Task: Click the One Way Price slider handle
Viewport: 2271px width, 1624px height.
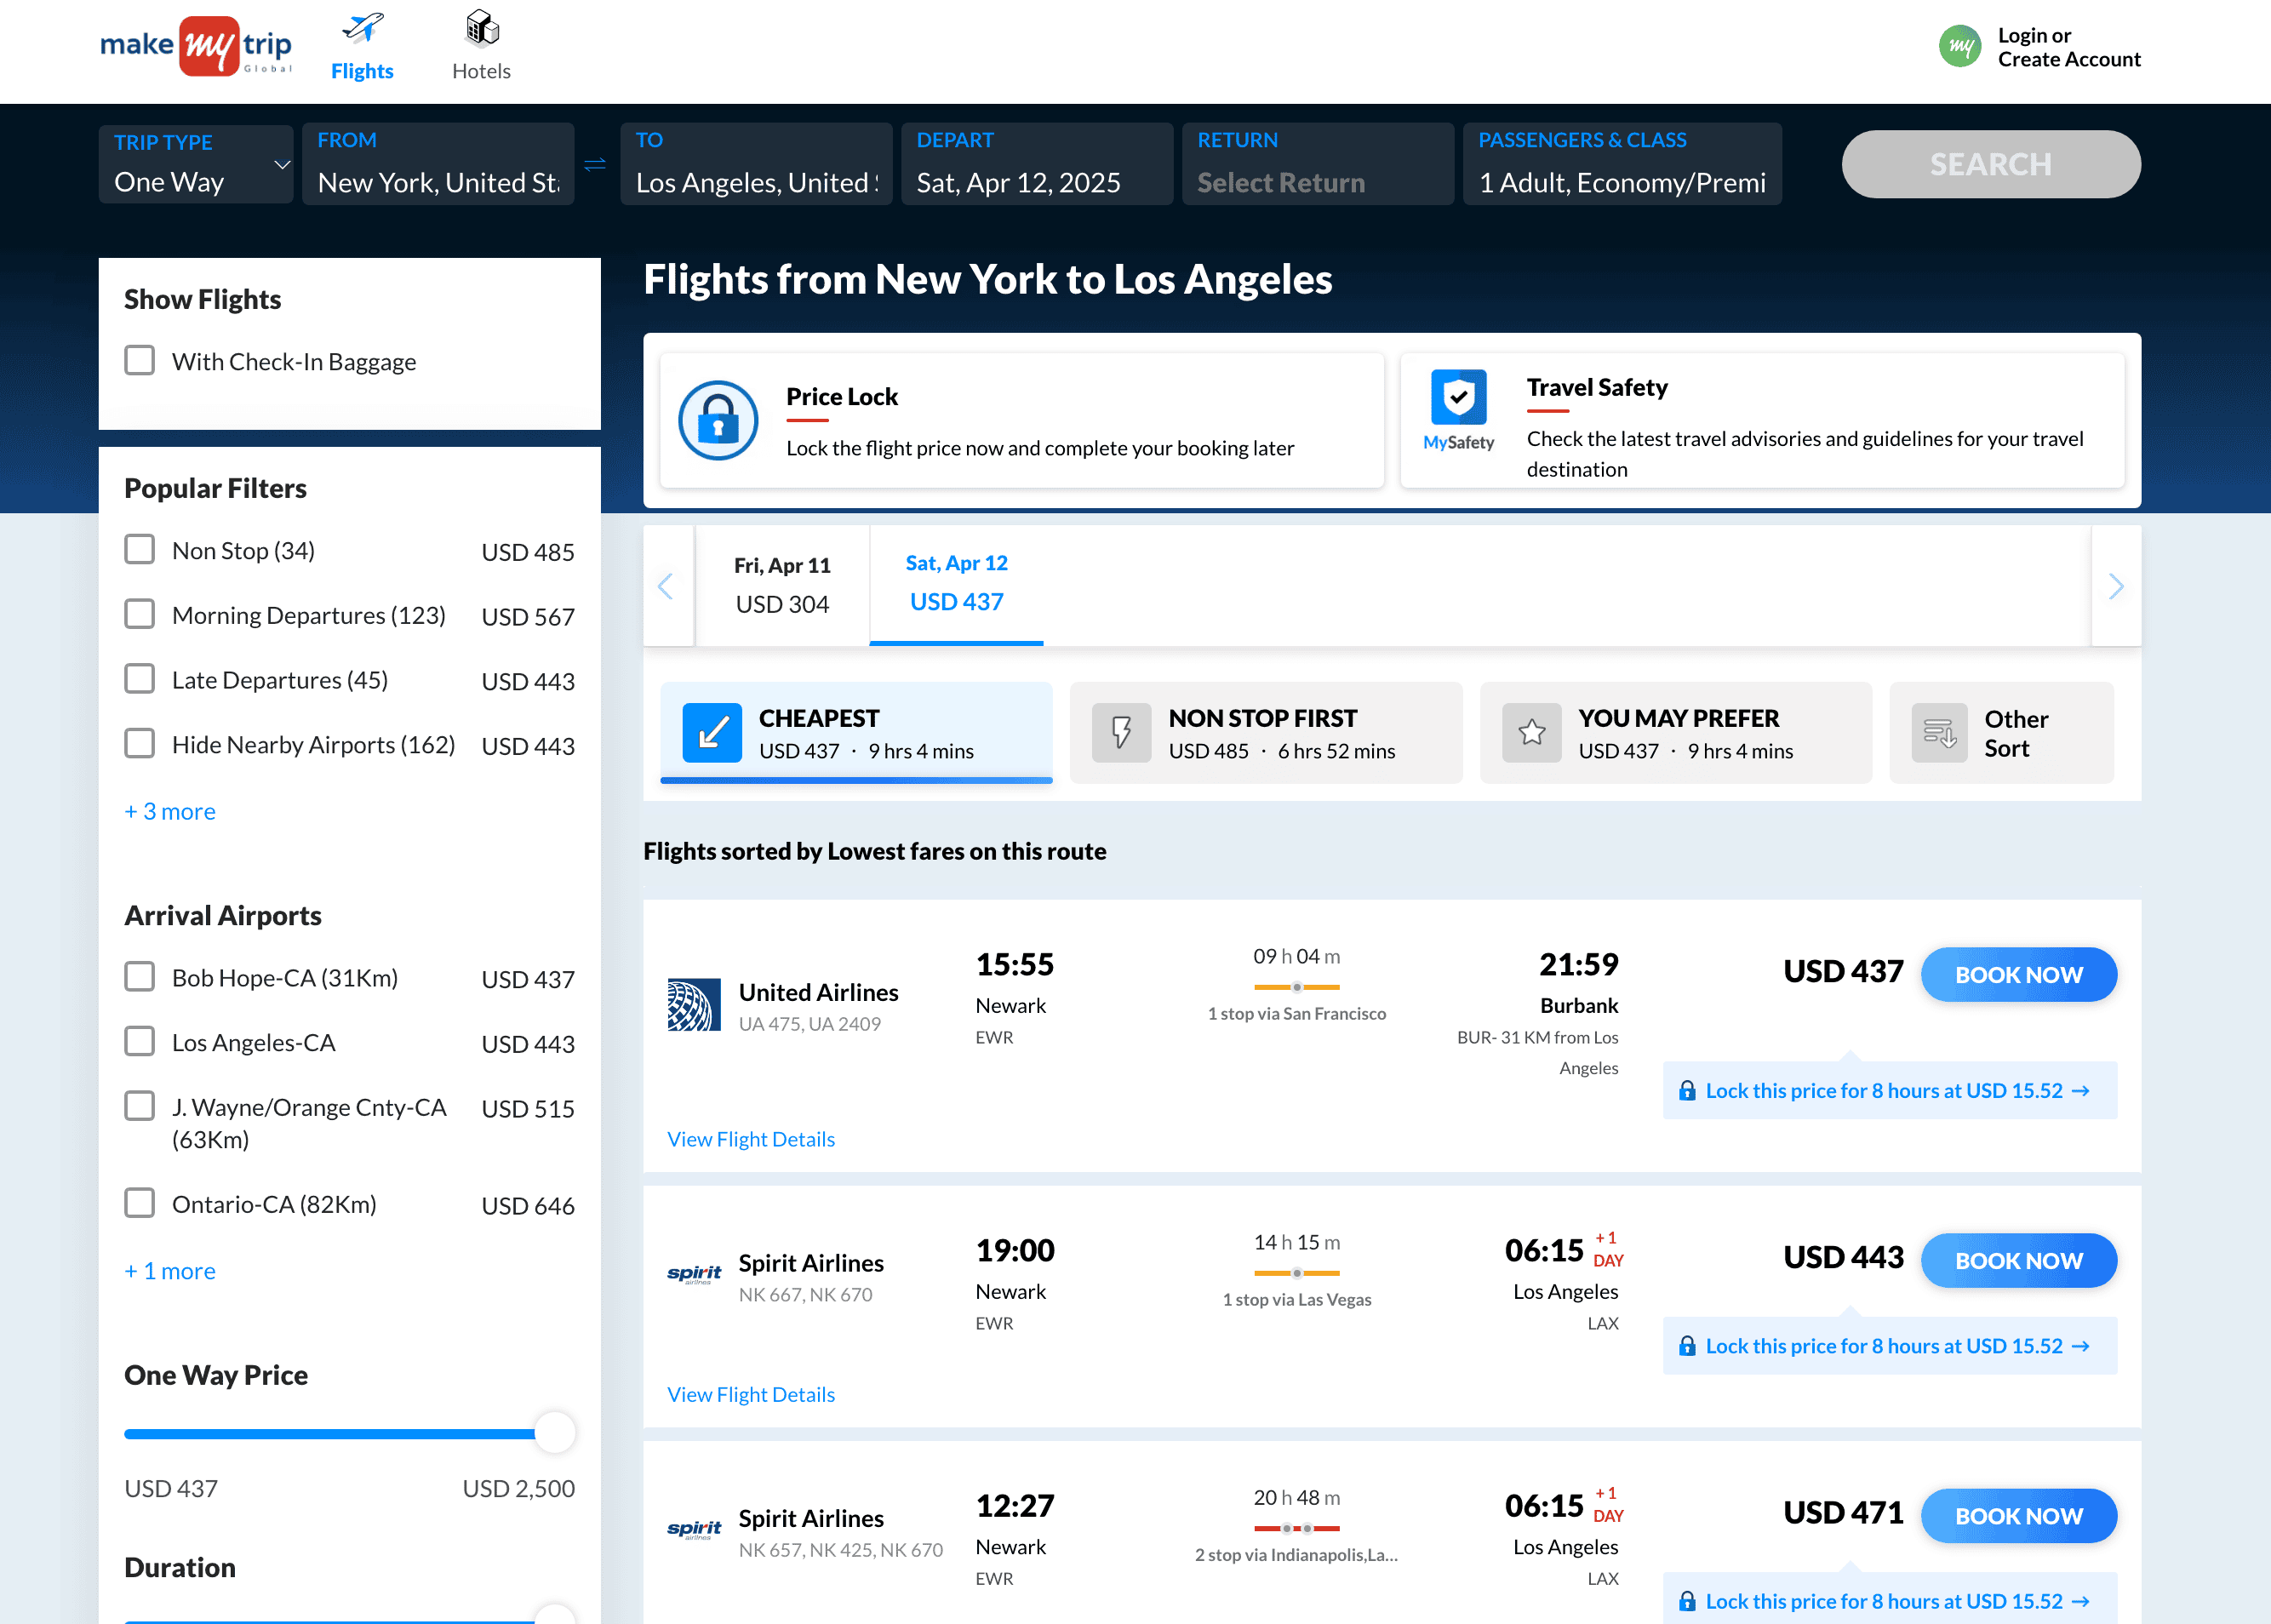Action: point(555,1433)
